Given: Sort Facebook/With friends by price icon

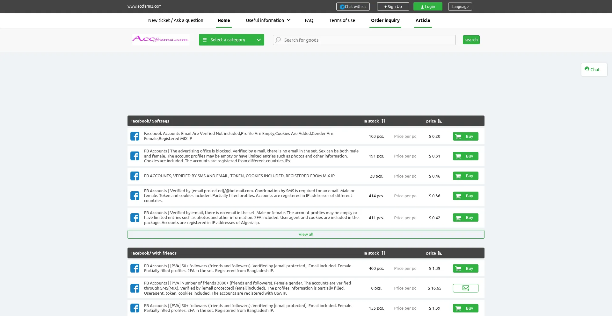Looking at the screenshot, I should [x=440, y=253].
